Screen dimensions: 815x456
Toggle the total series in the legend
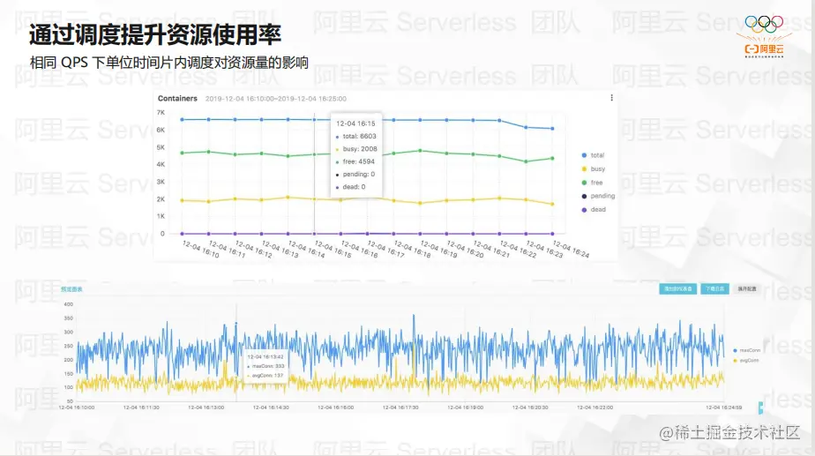593,155
